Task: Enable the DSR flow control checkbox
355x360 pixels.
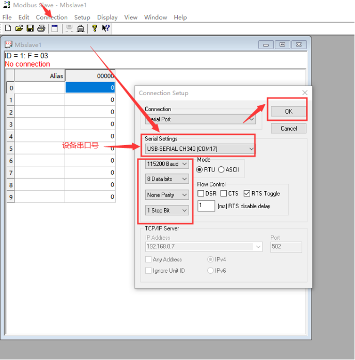Action: [200, 193]
